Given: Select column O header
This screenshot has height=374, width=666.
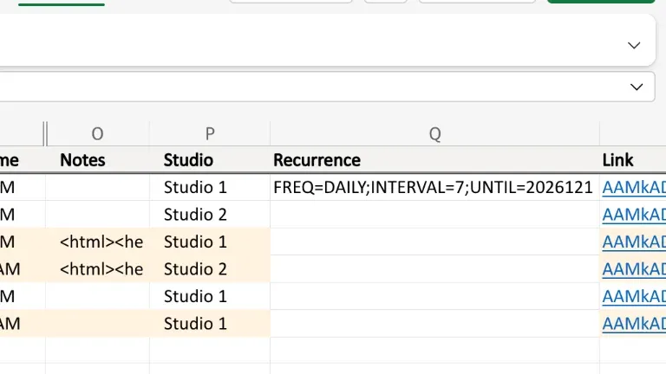Looking at the screenshot, I should click(97, 133).
